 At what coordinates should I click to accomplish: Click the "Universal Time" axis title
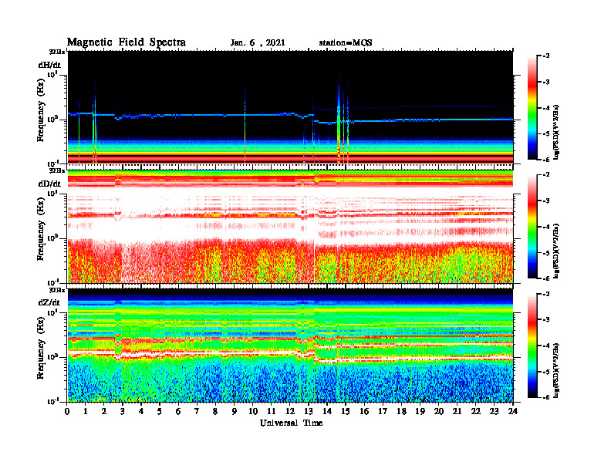(x=292, y=423)
